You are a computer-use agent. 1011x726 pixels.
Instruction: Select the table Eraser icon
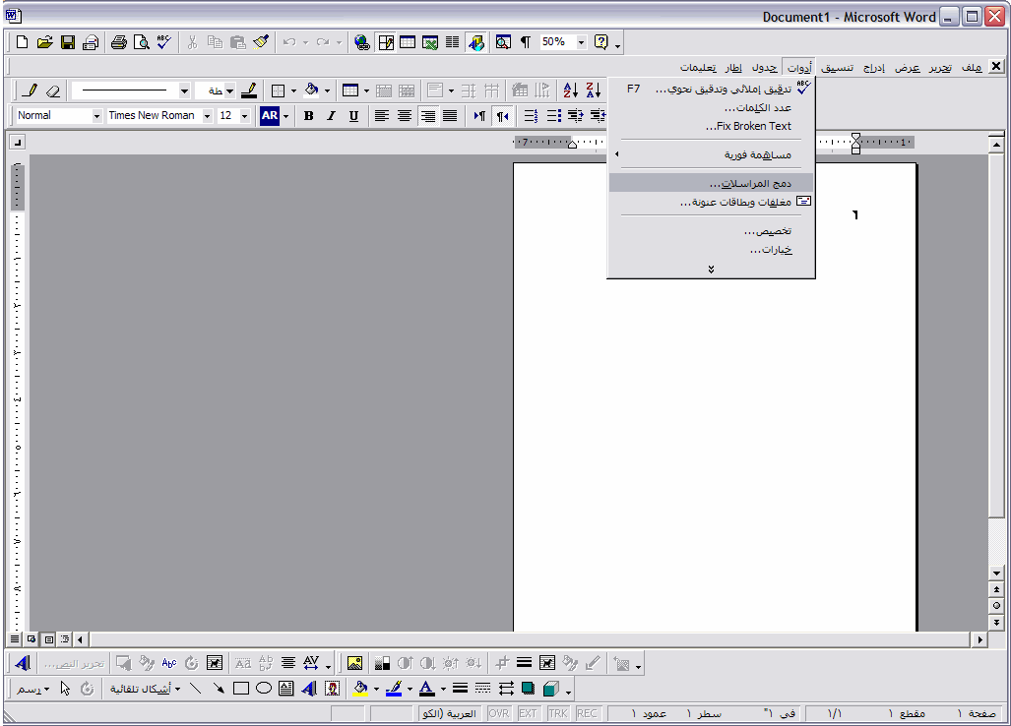click(53, 91)
